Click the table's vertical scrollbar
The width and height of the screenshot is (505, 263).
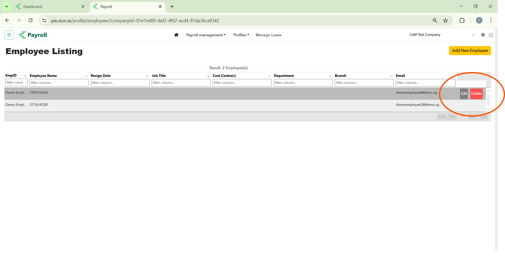tap(488, 100)
